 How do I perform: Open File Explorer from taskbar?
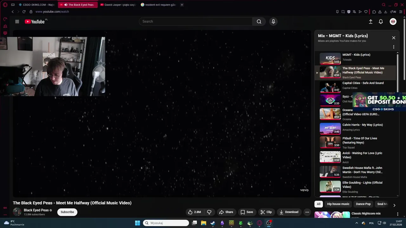(x=203, y=223)
